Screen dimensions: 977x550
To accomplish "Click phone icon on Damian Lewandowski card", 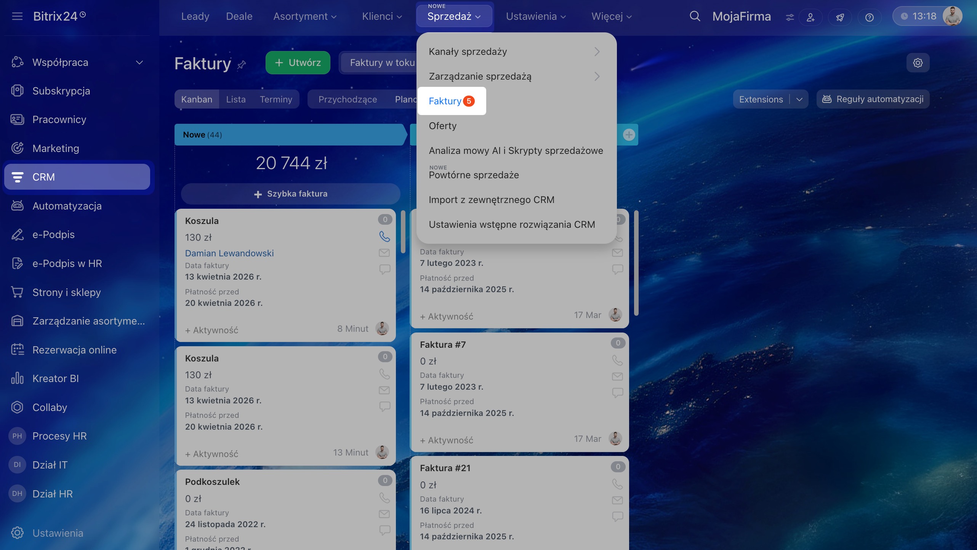I will click(x=384, y=237).
